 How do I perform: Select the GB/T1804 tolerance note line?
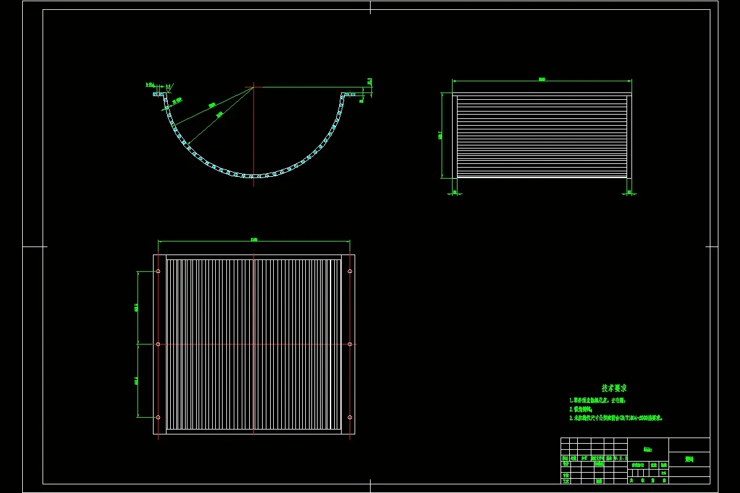click(615, 418)
